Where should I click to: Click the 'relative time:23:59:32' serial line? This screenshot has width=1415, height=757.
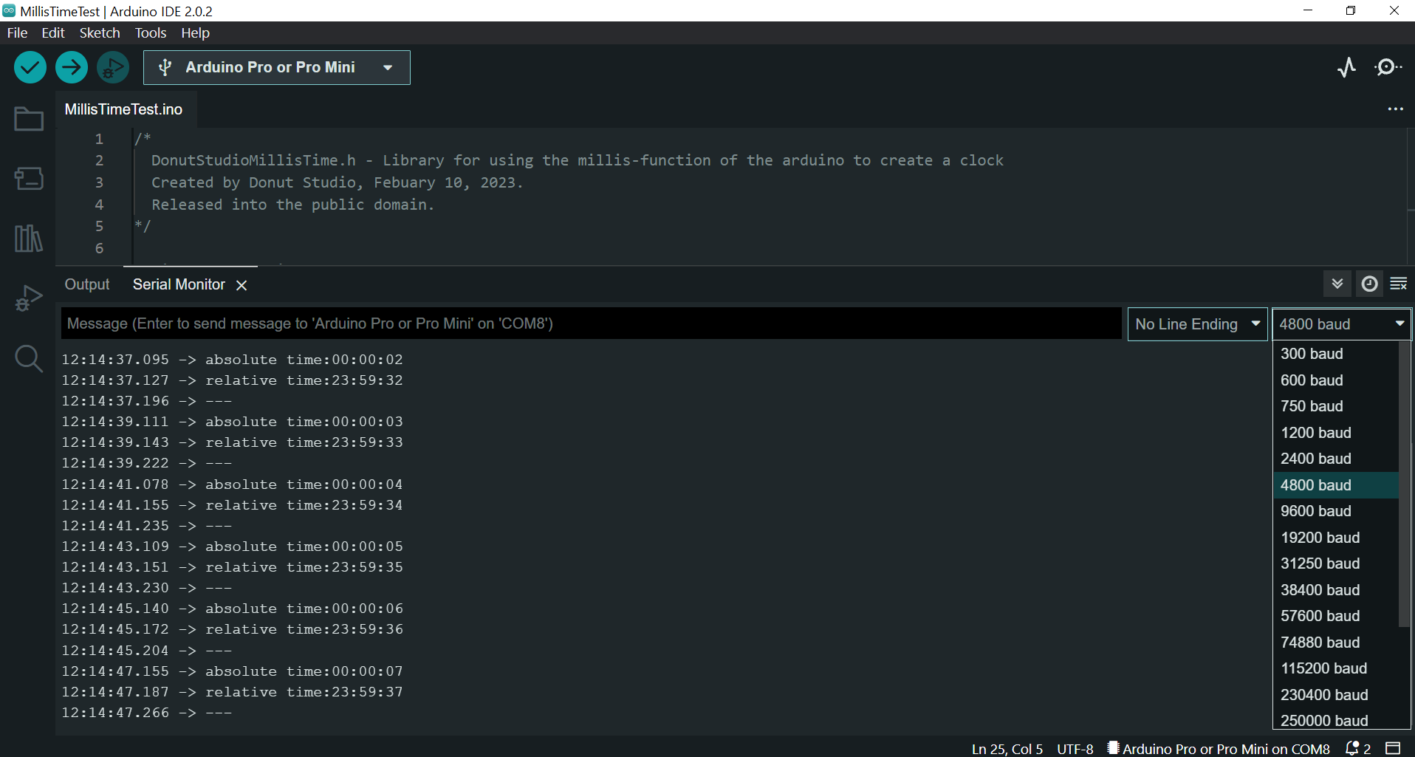(304, 380)
